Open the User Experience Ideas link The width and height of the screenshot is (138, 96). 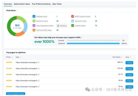45,25
